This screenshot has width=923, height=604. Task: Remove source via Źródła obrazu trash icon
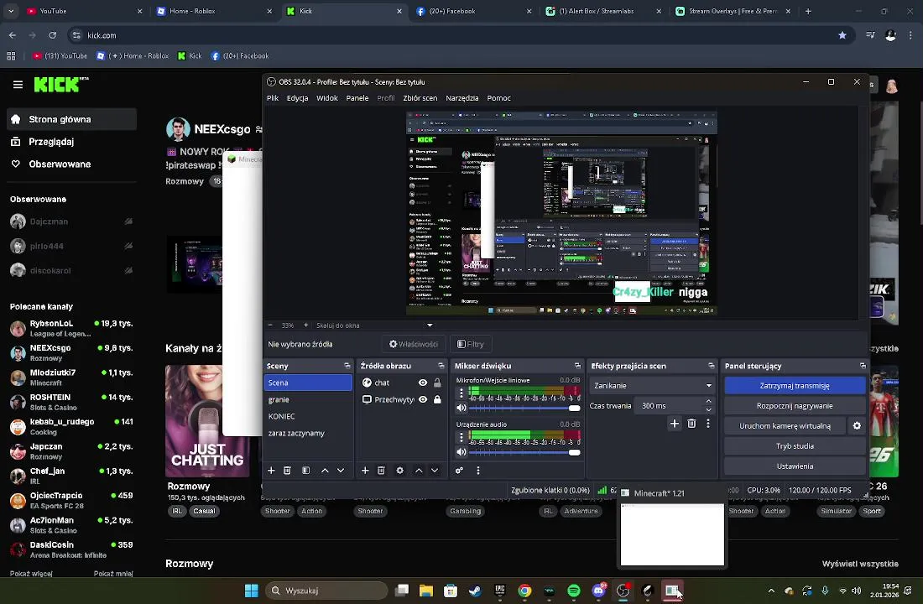coord(381,471)
